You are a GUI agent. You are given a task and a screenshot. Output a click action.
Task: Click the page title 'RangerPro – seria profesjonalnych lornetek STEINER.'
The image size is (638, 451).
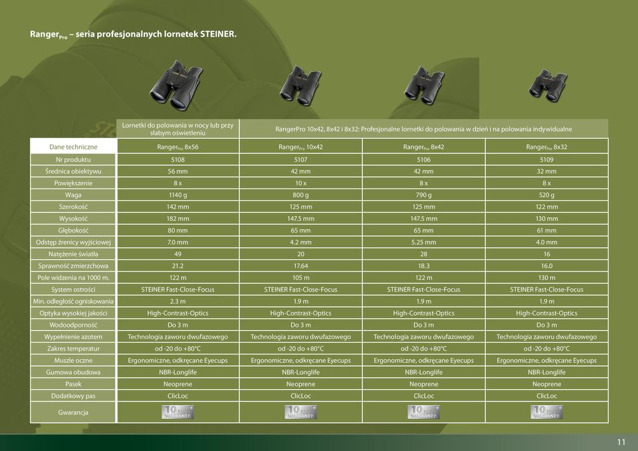point(133,35)
